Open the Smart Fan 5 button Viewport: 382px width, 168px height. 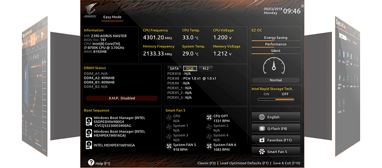coord(276,152)
